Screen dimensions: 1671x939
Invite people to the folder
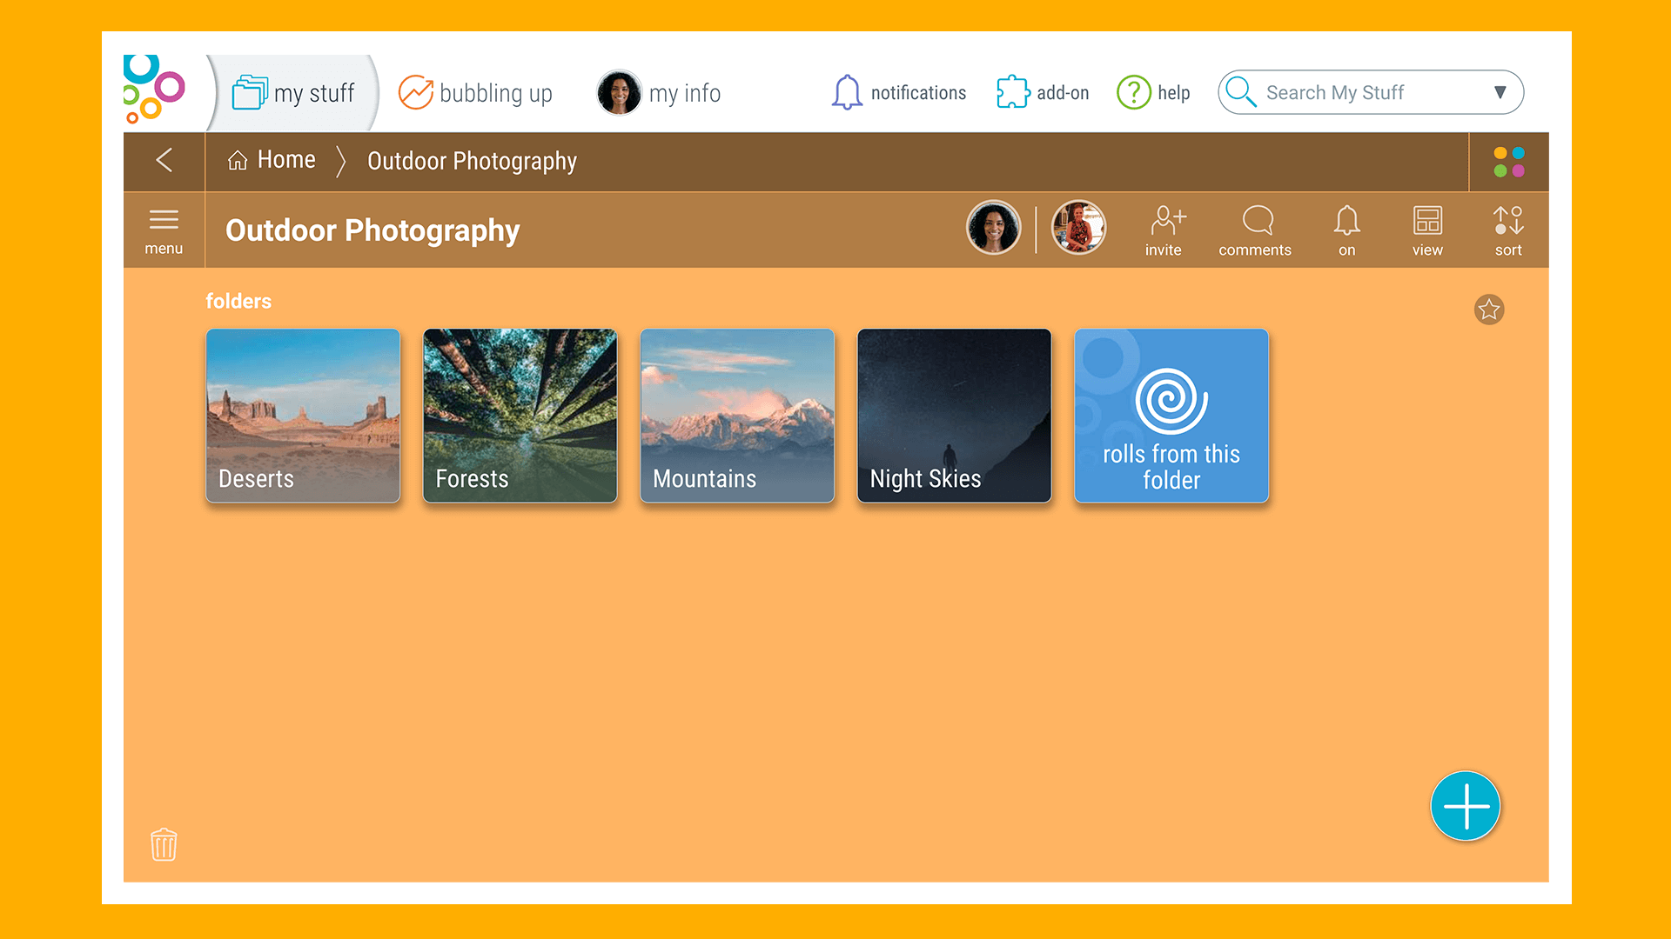point(1164,231)
